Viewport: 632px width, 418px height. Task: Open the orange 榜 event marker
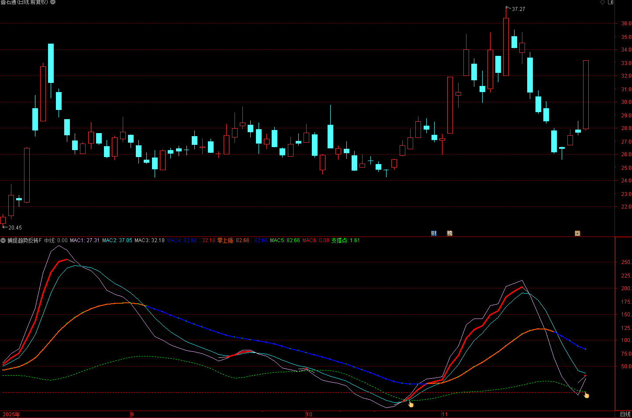(449, 233)
